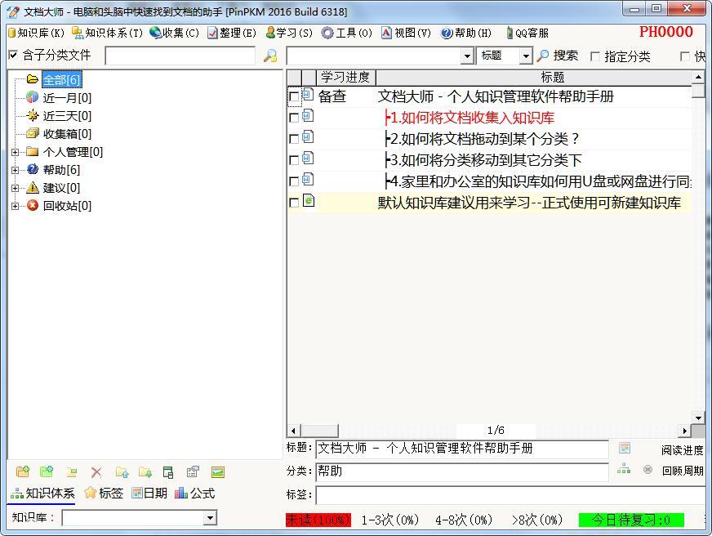Switch to the 公式 tab
The height and width of the screenshot is (536, 712).
point(195,494)
